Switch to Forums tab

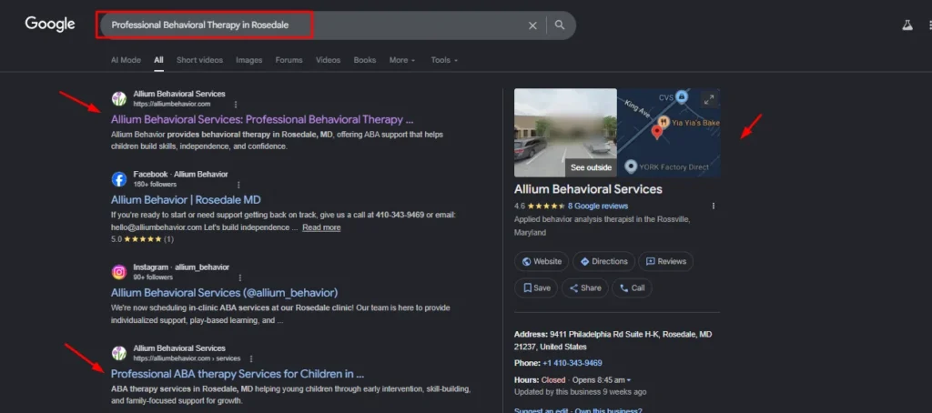pos(289,60)
